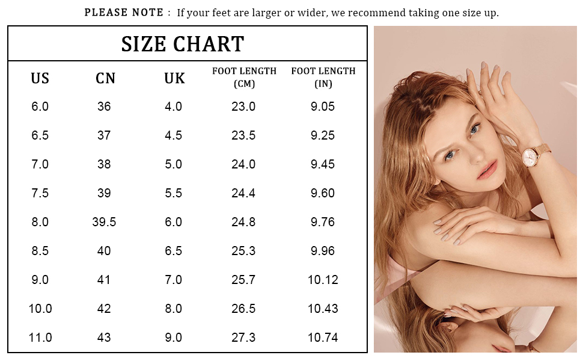583x361 pixels.
Task: Click foot length 26.5 cm value
Action: (243, 309)
